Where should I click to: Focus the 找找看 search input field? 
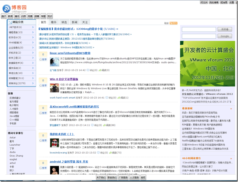(199, 29)
